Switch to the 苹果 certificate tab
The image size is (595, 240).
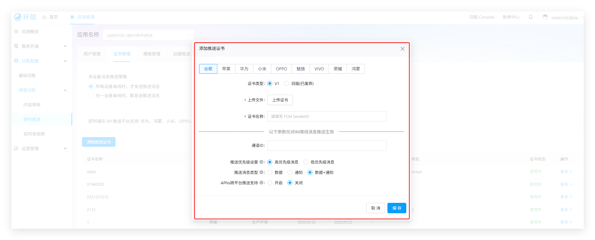click(226, 69)
